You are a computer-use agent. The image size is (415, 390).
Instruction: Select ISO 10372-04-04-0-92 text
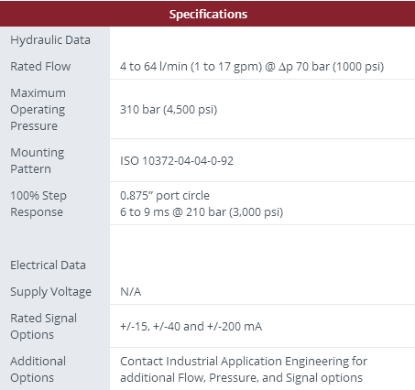[177, 161]
